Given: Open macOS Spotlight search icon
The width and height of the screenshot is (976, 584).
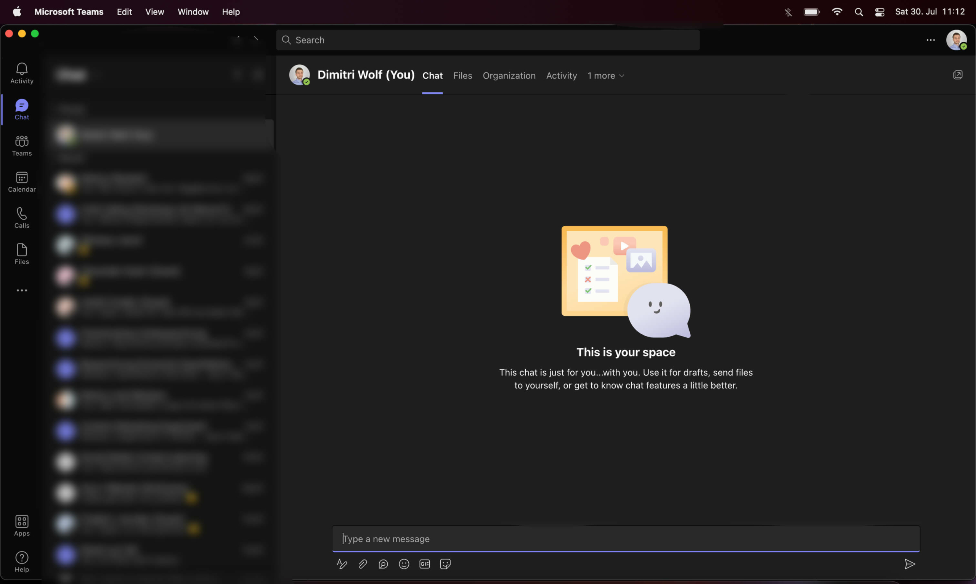Looking at the screenshot, I should click(x=859, y=12).
